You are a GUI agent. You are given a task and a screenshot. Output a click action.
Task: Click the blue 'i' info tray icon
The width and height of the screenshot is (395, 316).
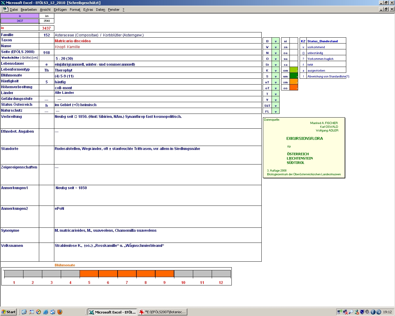(x=373, y=312)
